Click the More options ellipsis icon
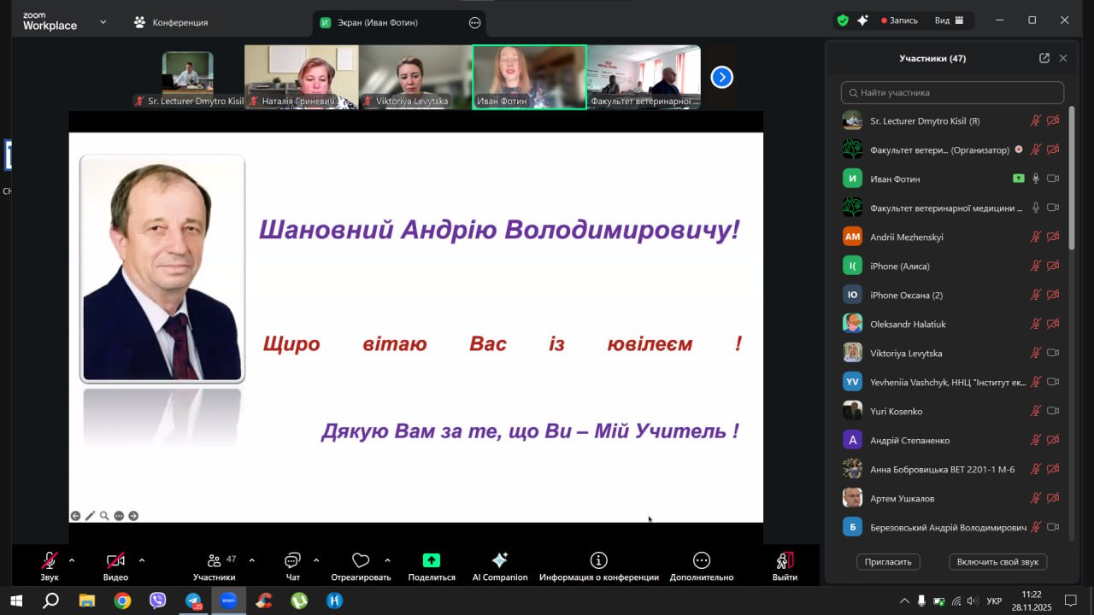Screen dimensions: 1094x615 (701, 560)
